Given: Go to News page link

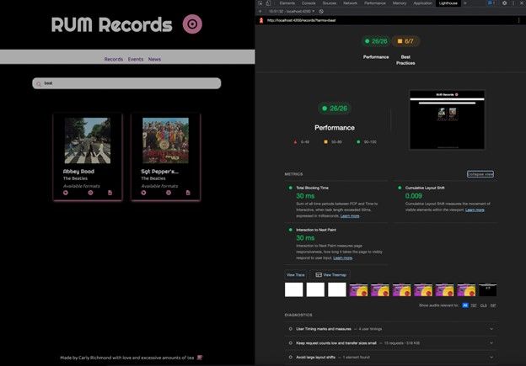Looking at the screenshot, I should coord(154,59).
